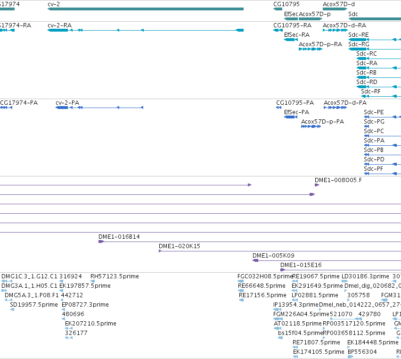Select the Sdc gene label
Image resolution: width=401 pixels, height=359 pixels.
pos(353,14)
